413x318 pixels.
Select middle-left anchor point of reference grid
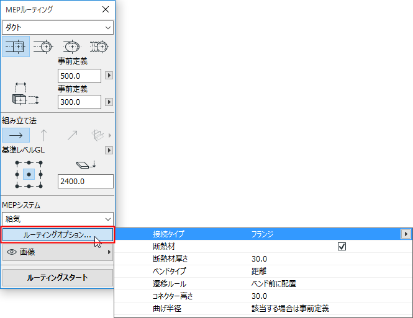[17, 174]
